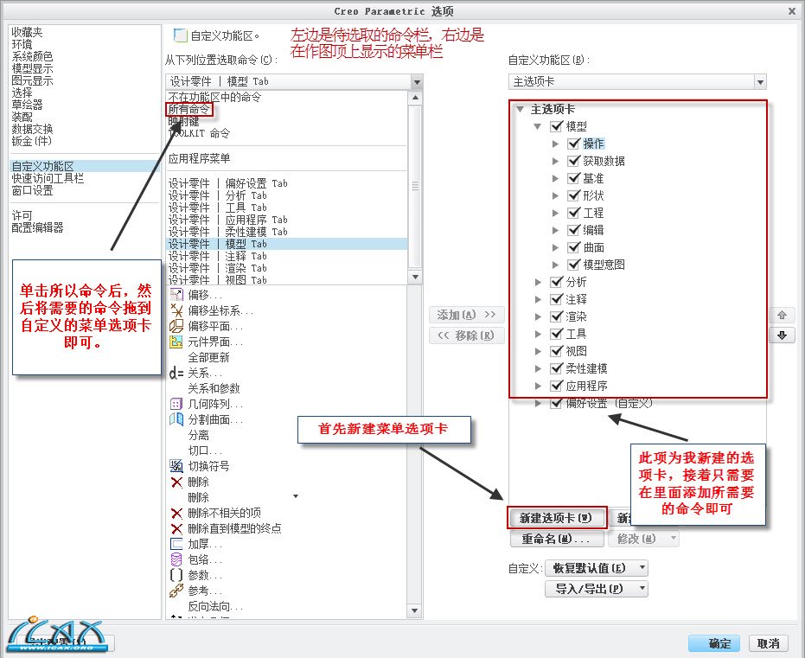805x658 pixels.
Task: Select the 偏移平面 command icon
Action: [x=176, y=326]
